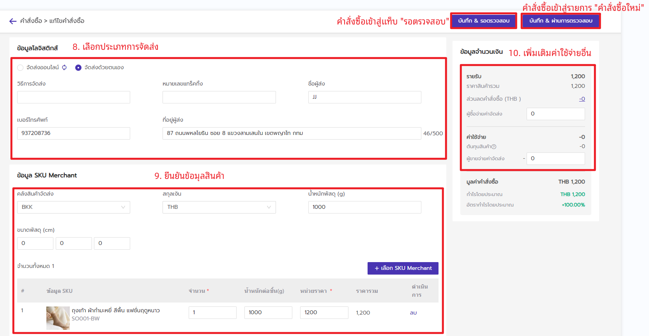Click the ผู้ซื้อจ่ายค่าจัดส่ง amount field
The height and width of the screenshot is (336, 649).
(556, 114)
